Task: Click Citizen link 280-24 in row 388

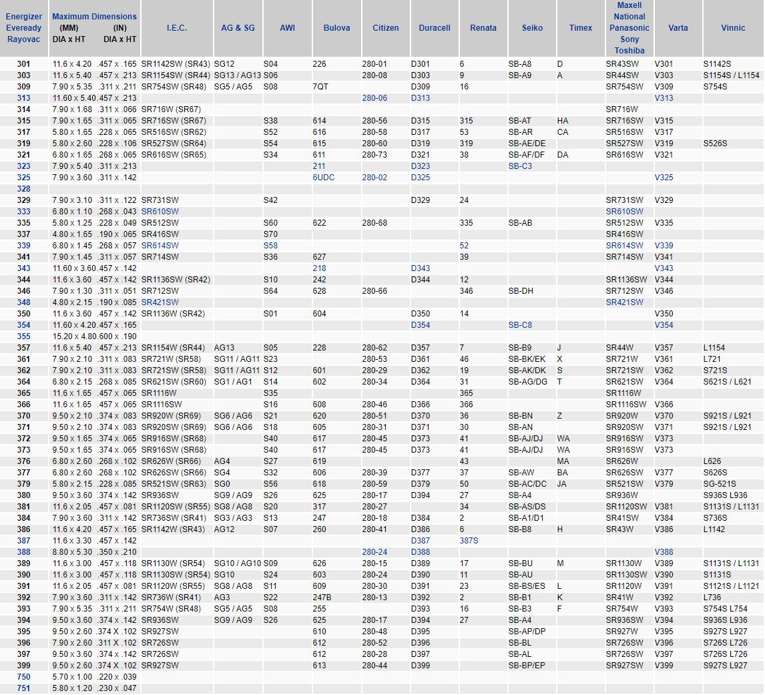Action: point(374,552)
